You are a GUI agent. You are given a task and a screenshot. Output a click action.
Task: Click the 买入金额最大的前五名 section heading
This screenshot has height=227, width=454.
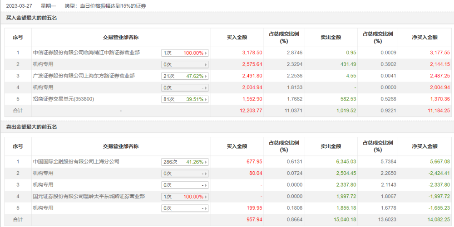(31, 18)
